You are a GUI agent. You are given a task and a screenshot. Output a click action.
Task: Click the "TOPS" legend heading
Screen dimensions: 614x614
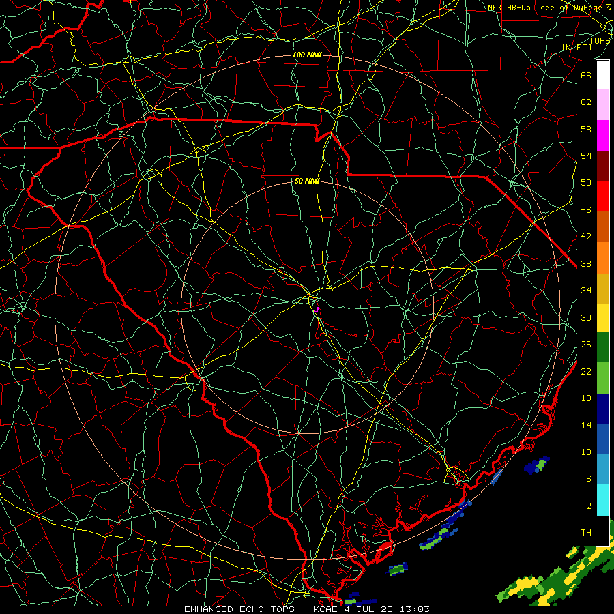click(x=600, y=41)
